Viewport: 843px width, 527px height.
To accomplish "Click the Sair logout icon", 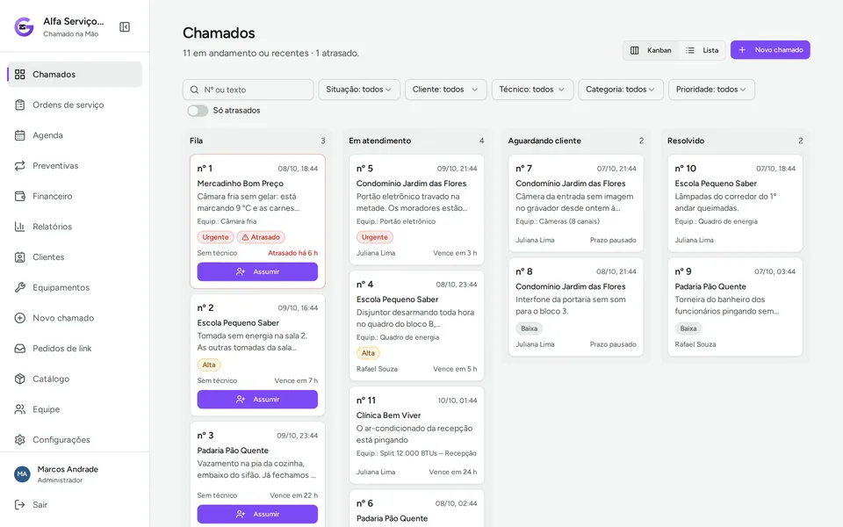I will (20, 505).
